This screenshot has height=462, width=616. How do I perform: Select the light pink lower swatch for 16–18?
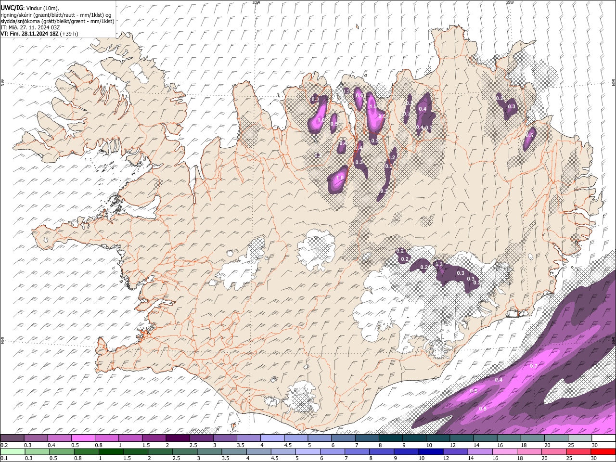[504, 451]
